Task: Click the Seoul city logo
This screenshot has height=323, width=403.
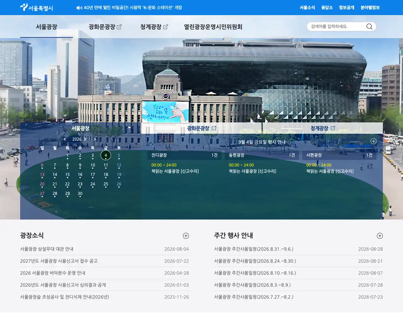Action: (37, 7)
